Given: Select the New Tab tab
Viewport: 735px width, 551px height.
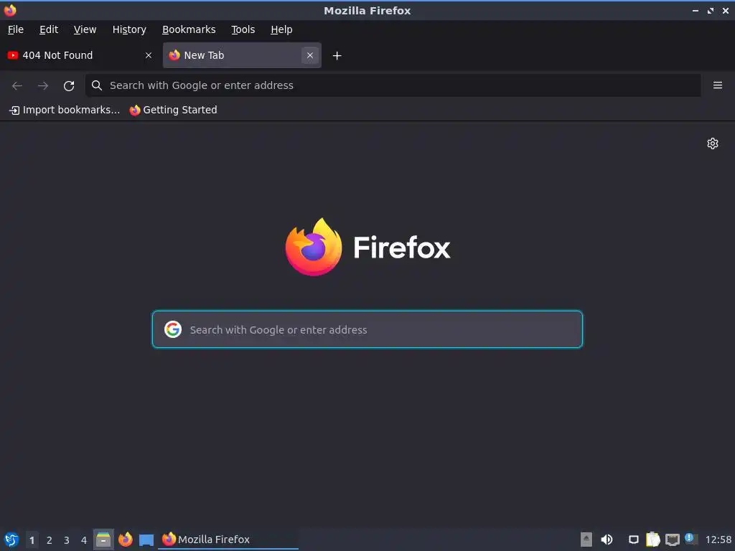Looking at the screenshot, I should click(x=242, y=55).
